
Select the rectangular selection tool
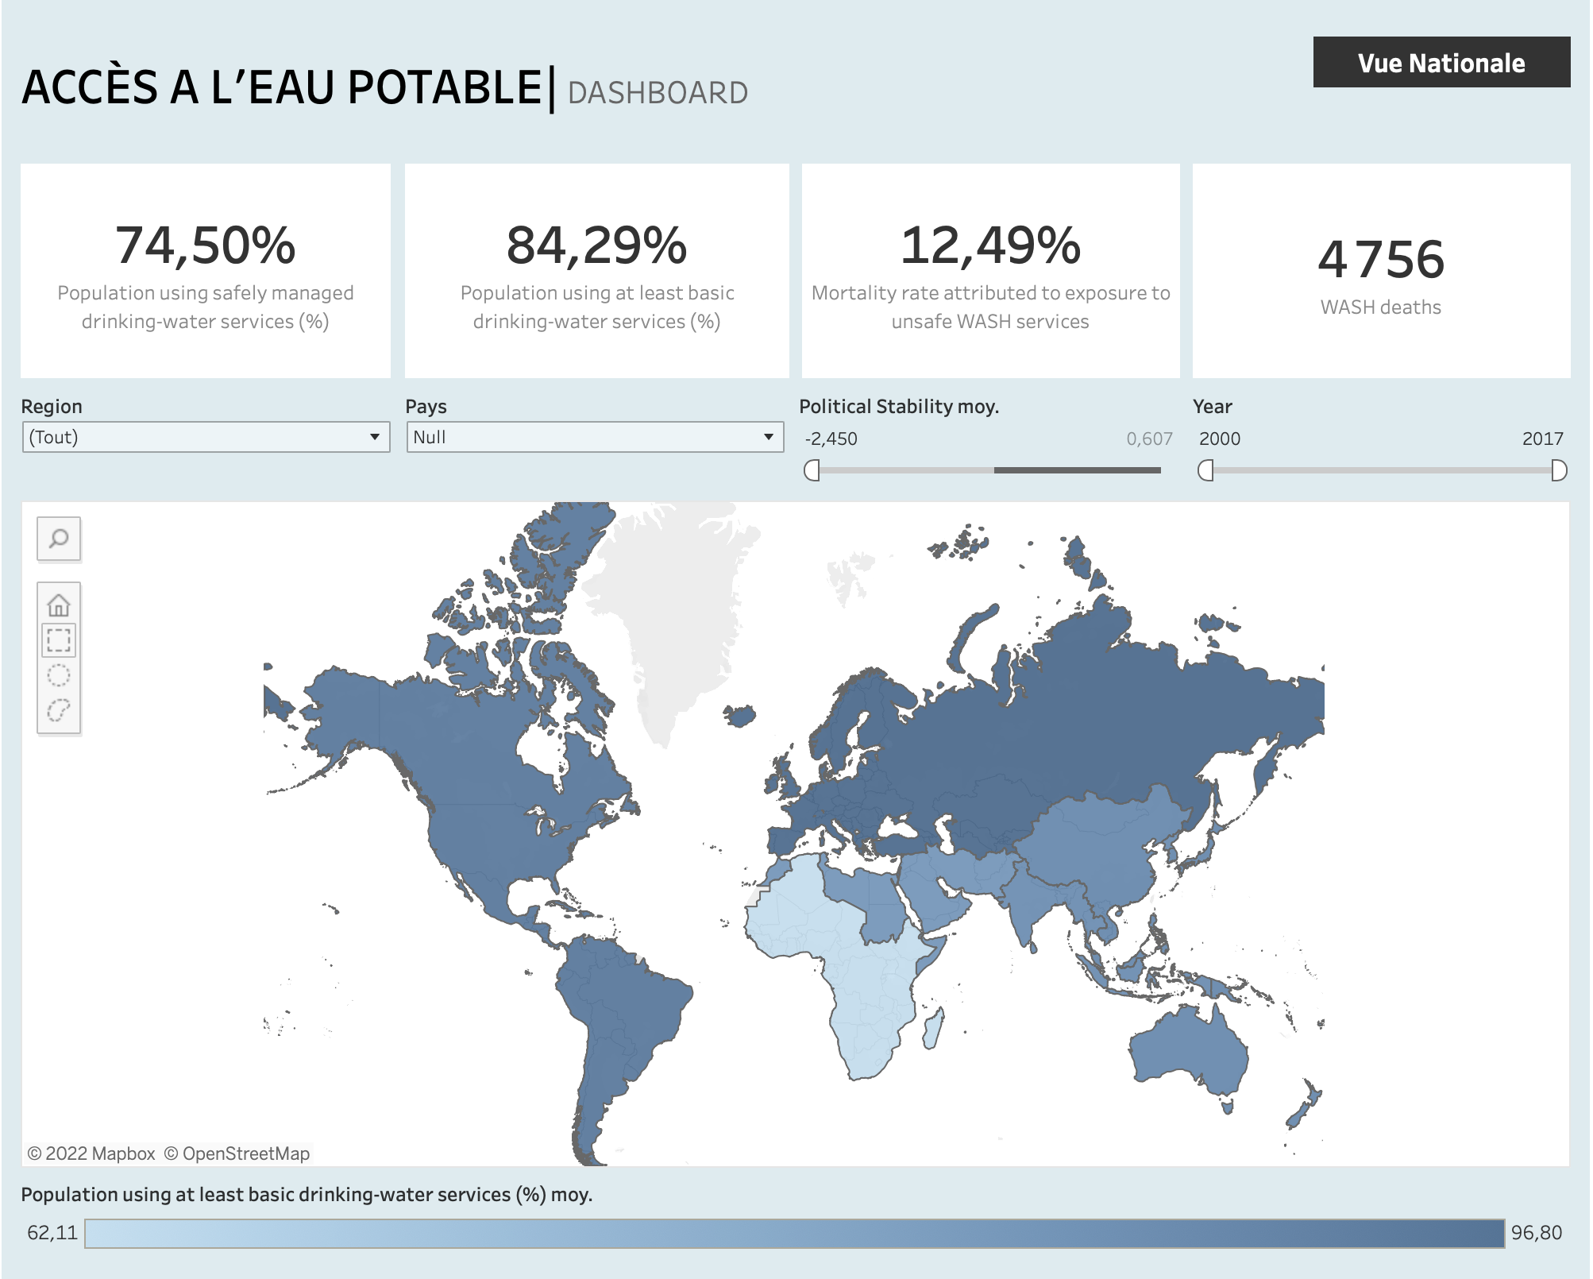point(59,640)
